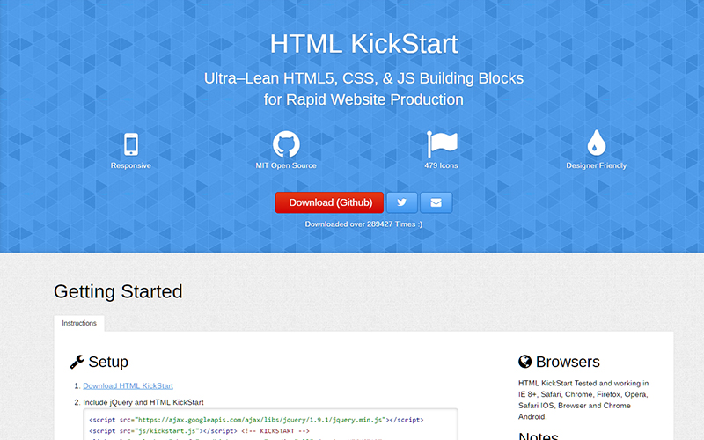The image size is (704, 440).
Task: Click the '479 Icons' label
Action: (442, 165)
